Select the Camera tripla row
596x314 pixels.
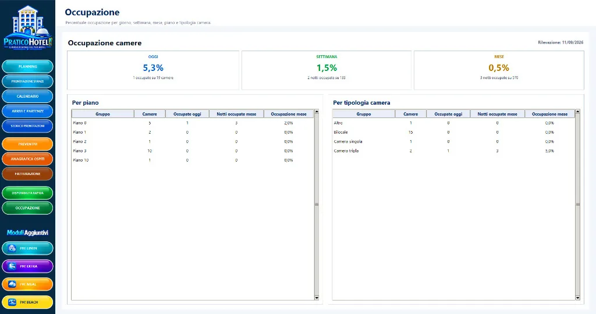coord(453,151)
